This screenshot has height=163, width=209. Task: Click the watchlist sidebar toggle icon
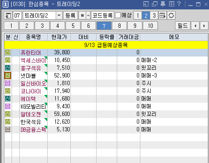[8, 15]
